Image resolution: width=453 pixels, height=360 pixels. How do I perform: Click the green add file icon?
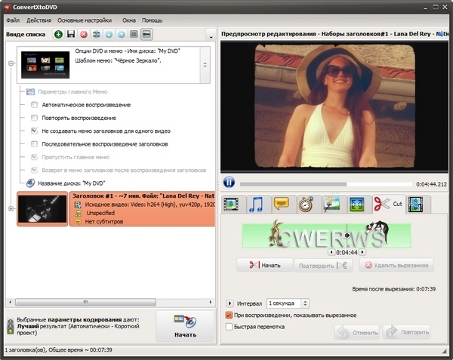59,35
